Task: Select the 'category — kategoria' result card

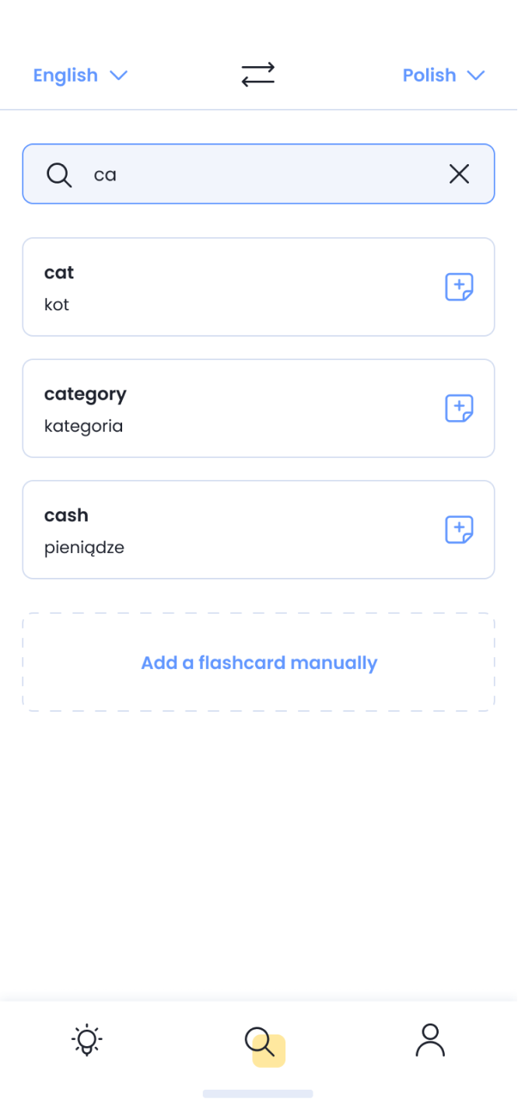Action: tap(194, 408)
